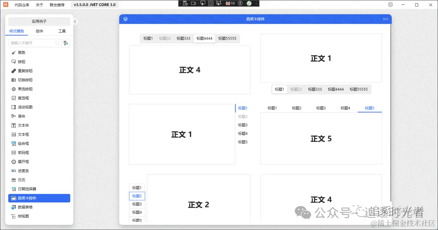Screen dimensions: 438x230
Task: Open binding failures indicator showing 10
Action: point(230,3)
